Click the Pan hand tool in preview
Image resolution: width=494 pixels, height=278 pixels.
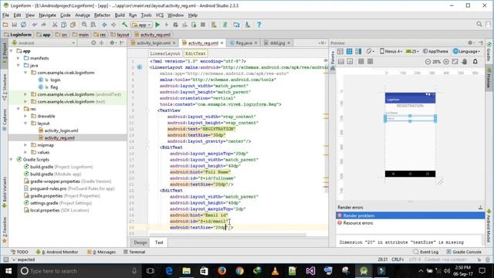465,62
